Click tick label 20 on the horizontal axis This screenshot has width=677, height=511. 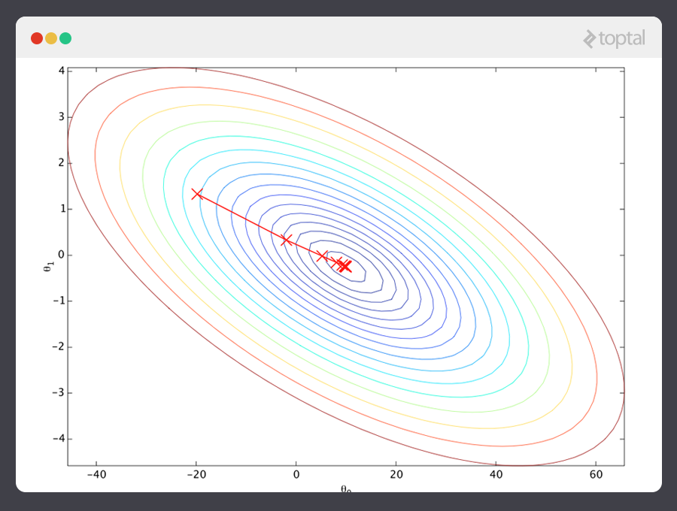click(396, 475)
